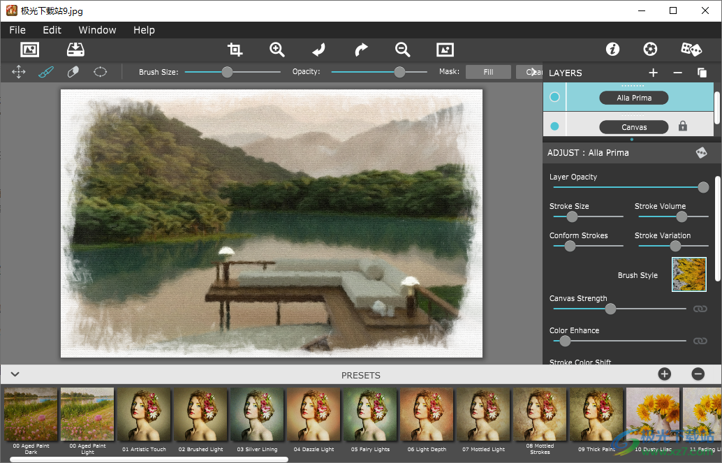Open the Window menu
Screen dimensions: 722x463
[97, 30]
